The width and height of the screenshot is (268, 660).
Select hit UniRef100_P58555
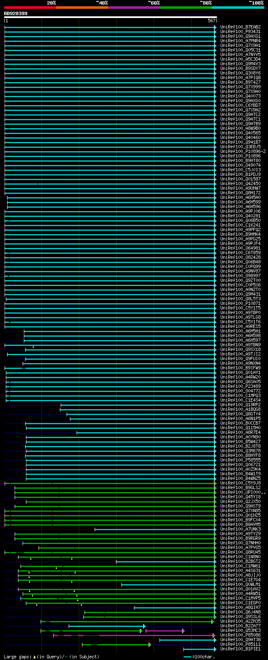click(x=240, y=460)
